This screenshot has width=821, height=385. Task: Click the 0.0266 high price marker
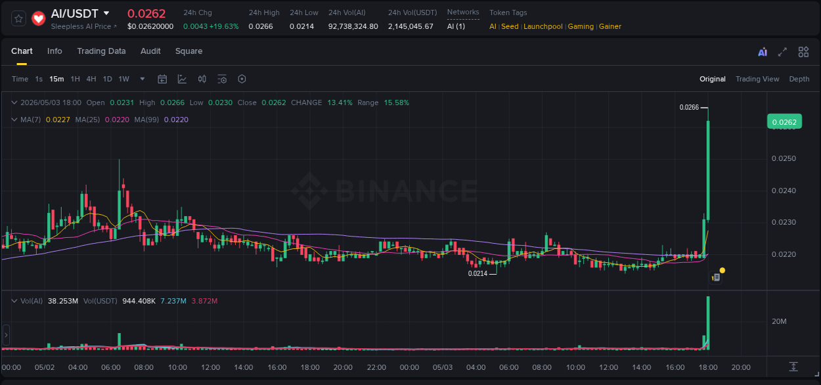click(x=689, y=107)
